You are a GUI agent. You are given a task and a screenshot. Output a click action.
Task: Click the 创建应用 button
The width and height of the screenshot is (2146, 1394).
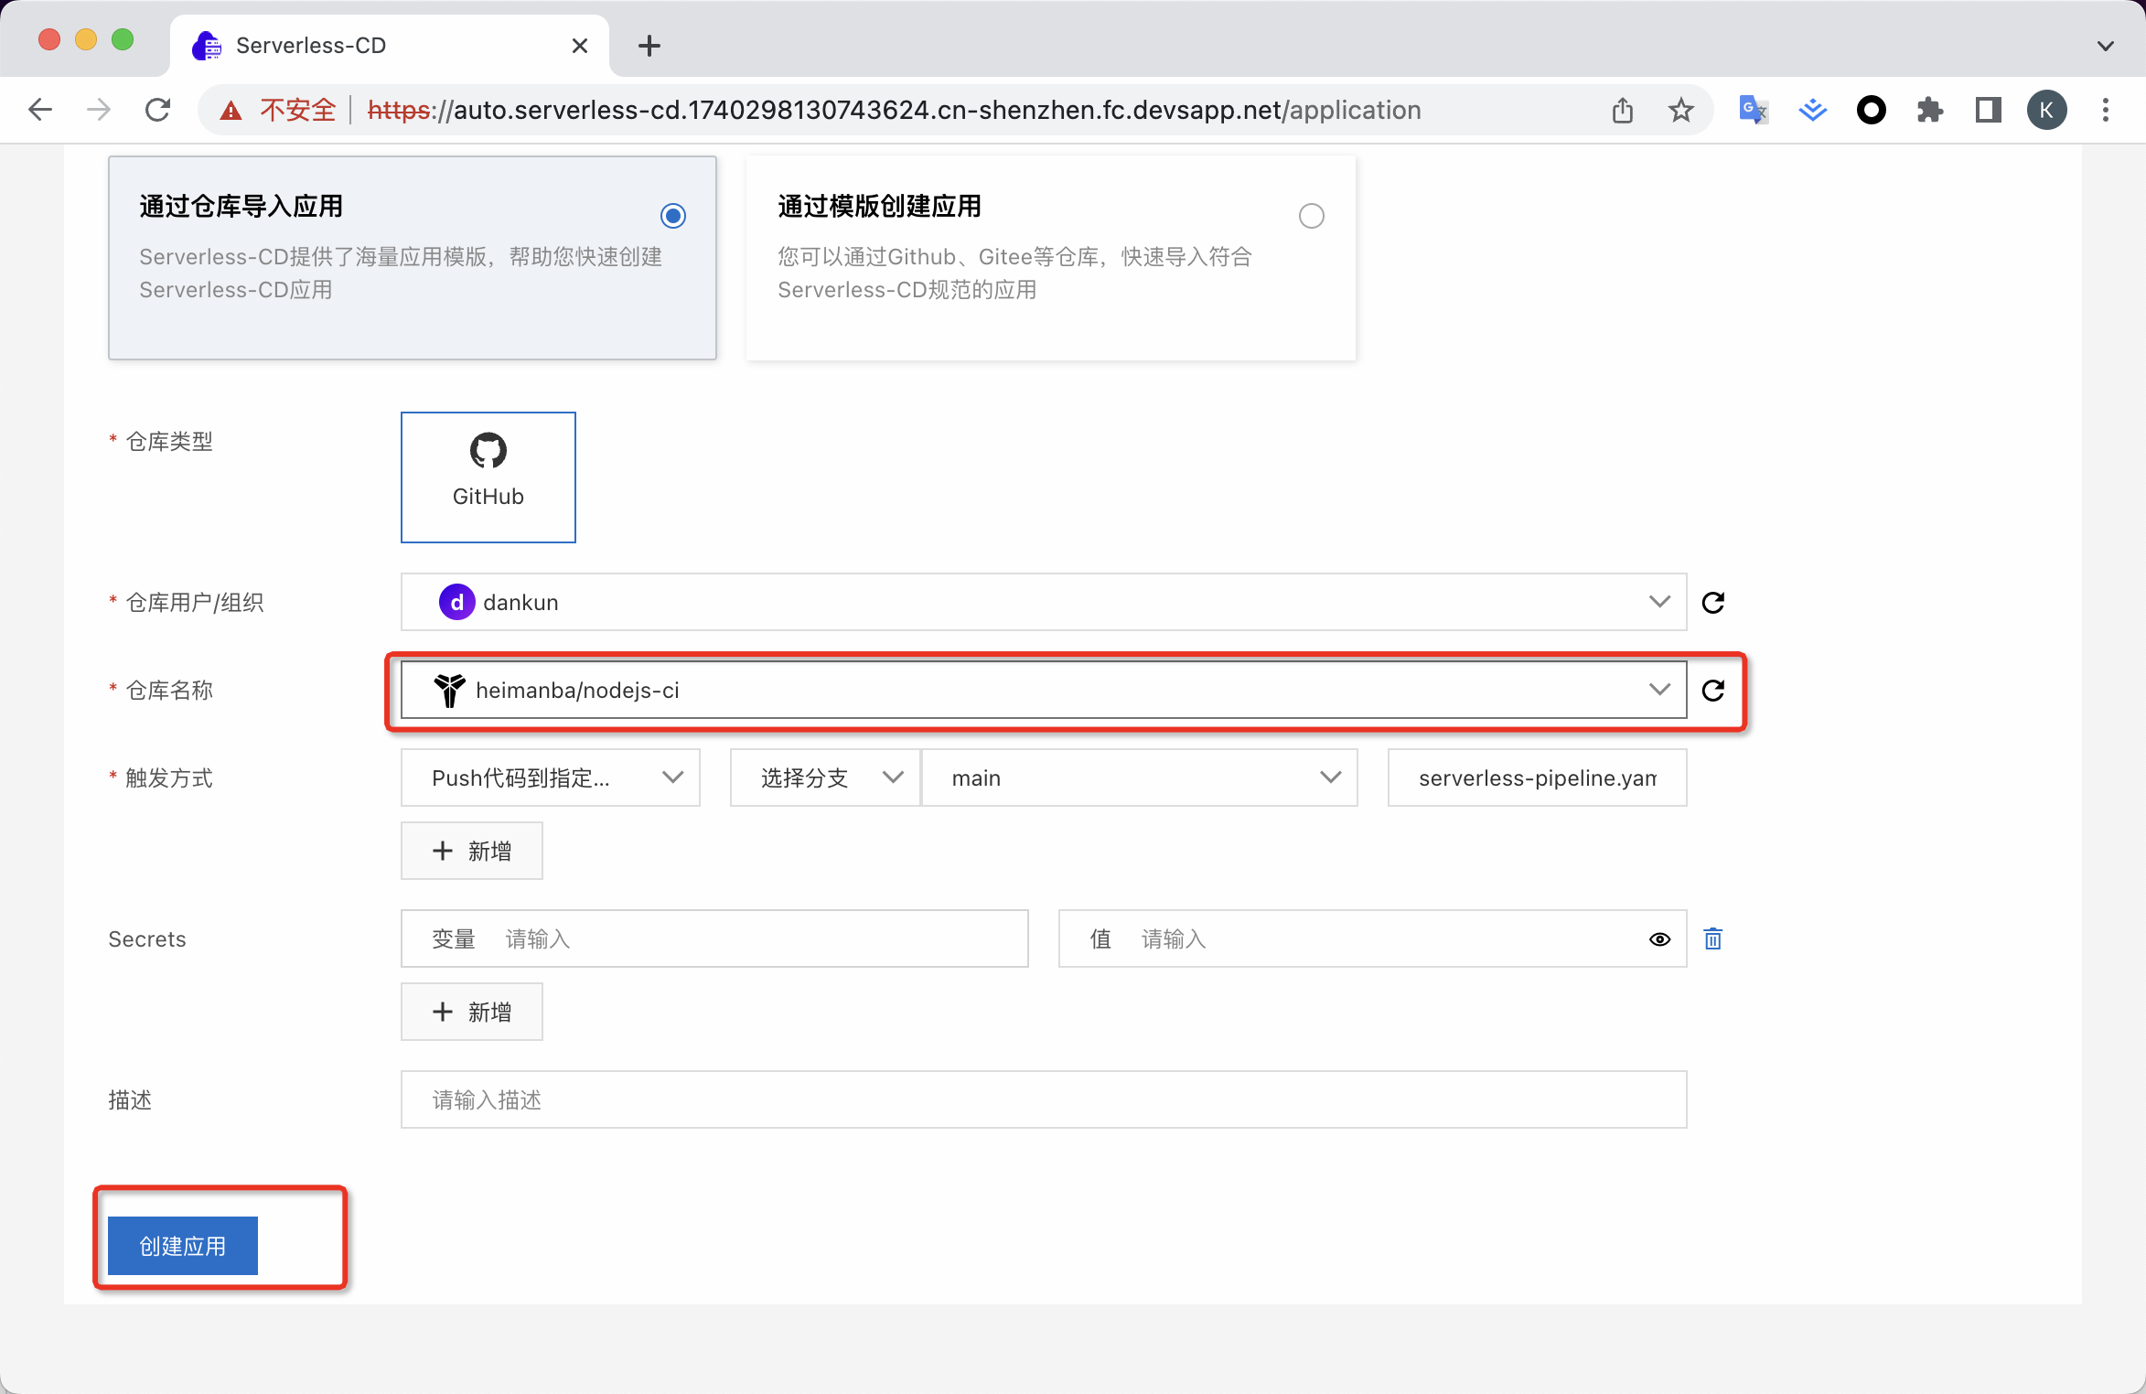[x=182, y=1246]
